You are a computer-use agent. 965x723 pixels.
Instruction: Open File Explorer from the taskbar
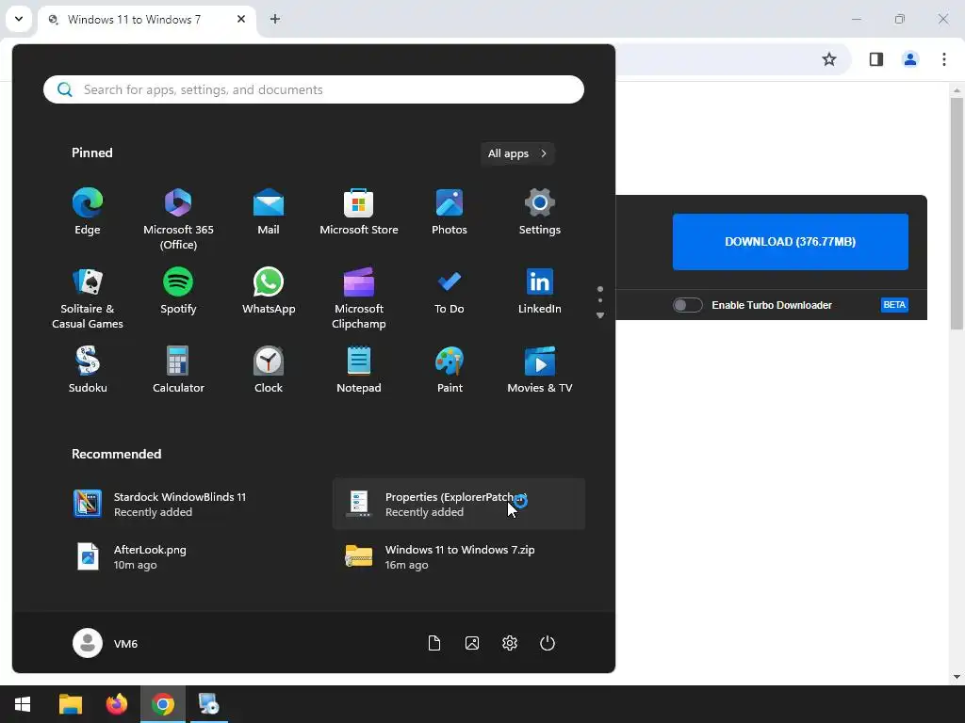70,704
